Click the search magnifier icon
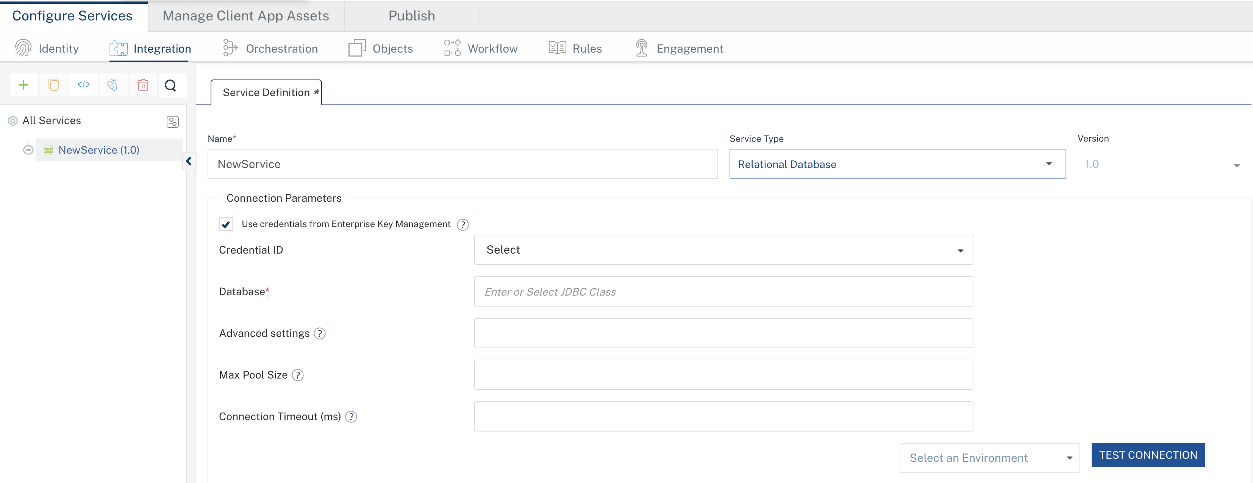The height and width of the screenshot is (483, 1253). click(x=171, y=85)
